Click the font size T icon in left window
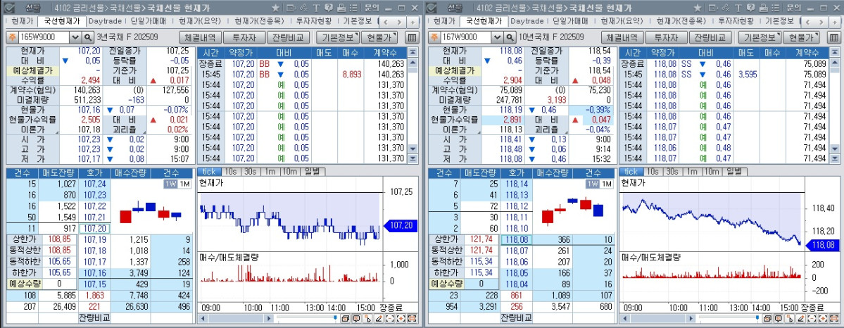This screenshot has height=328, width=844. tap(317, 8)
